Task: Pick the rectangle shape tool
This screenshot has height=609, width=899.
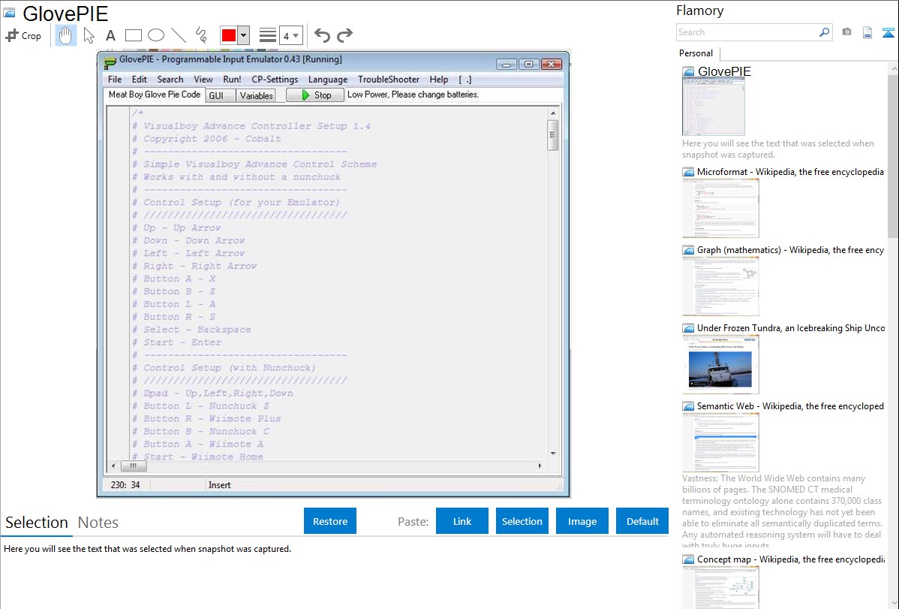Action: tap(133, 35)
